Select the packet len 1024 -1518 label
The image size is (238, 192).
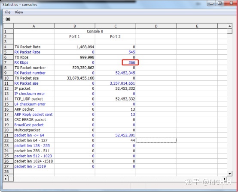click(34, 161)
